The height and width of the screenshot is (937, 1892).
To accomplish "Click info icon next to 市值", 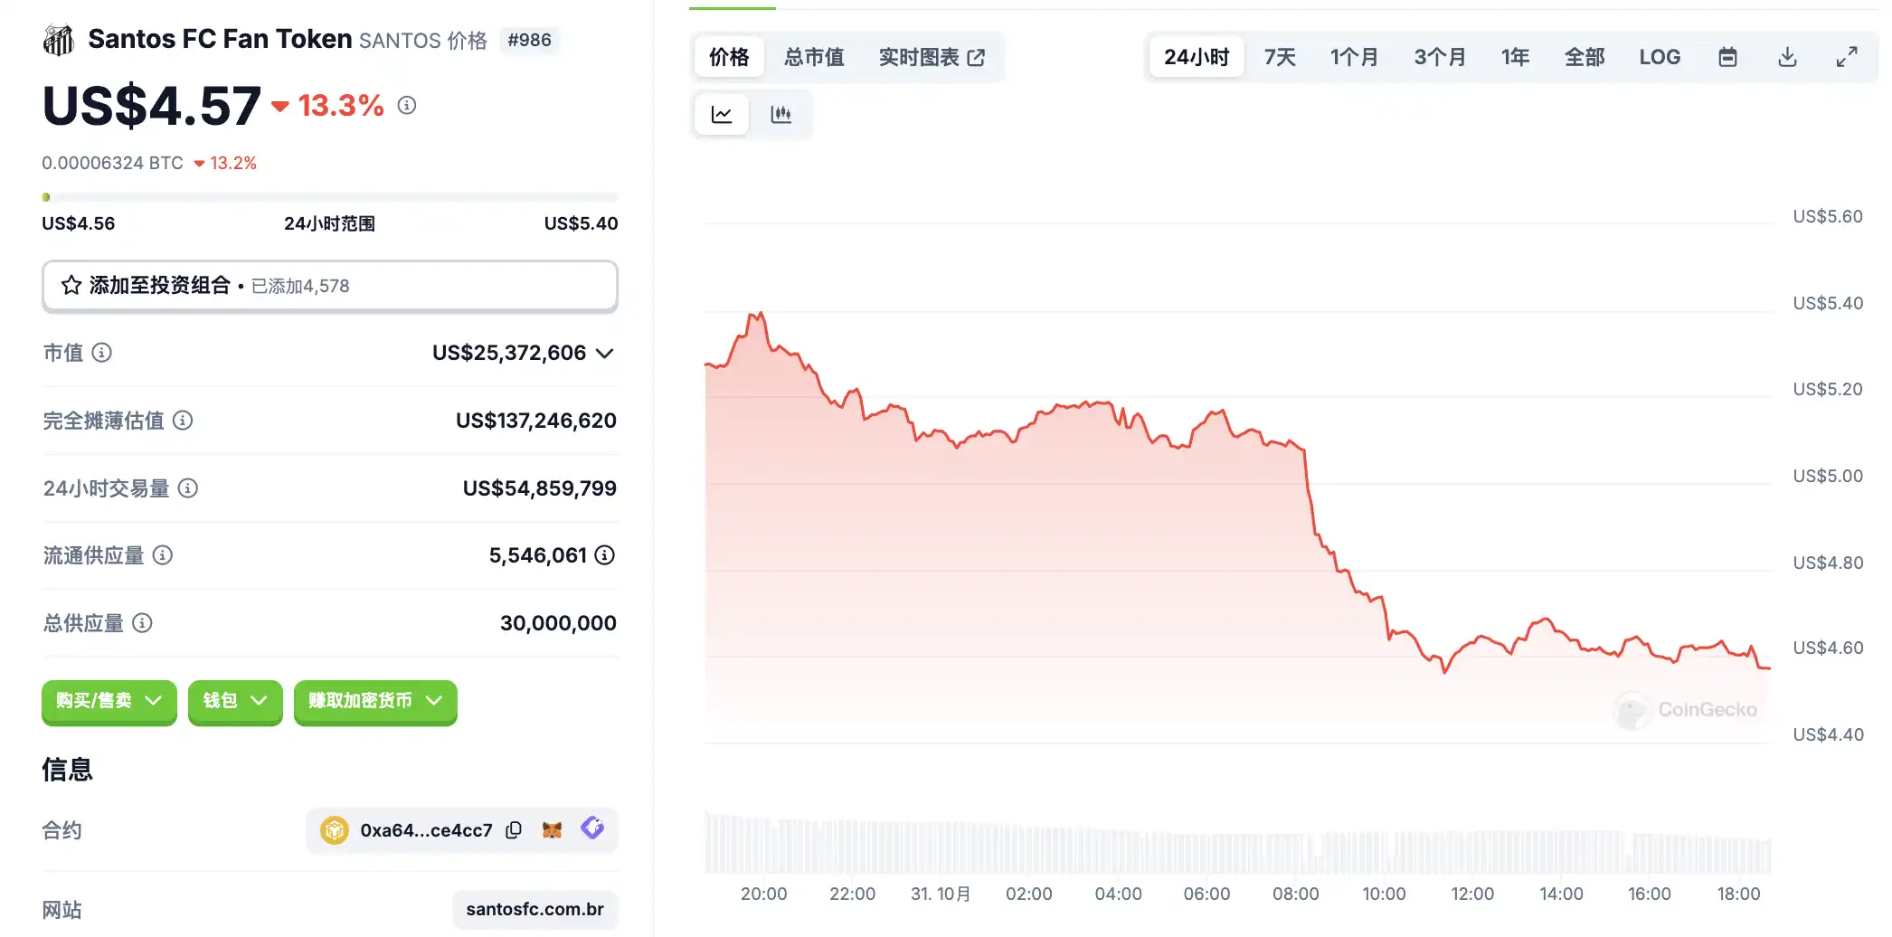I will click(102, 353).
